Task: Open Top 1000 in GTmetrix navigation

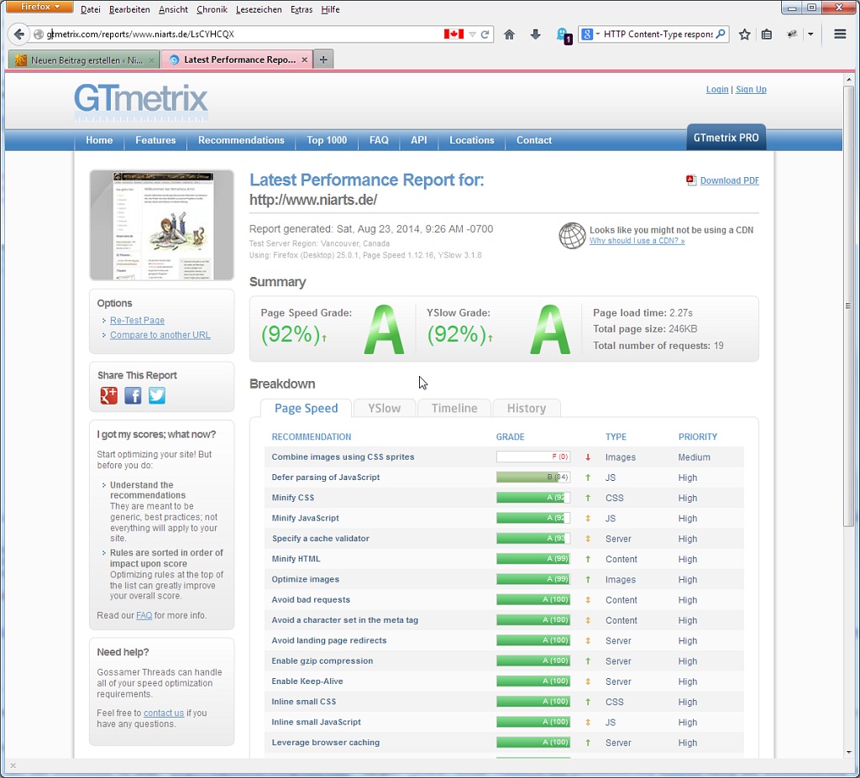Action: pos(327,140)
